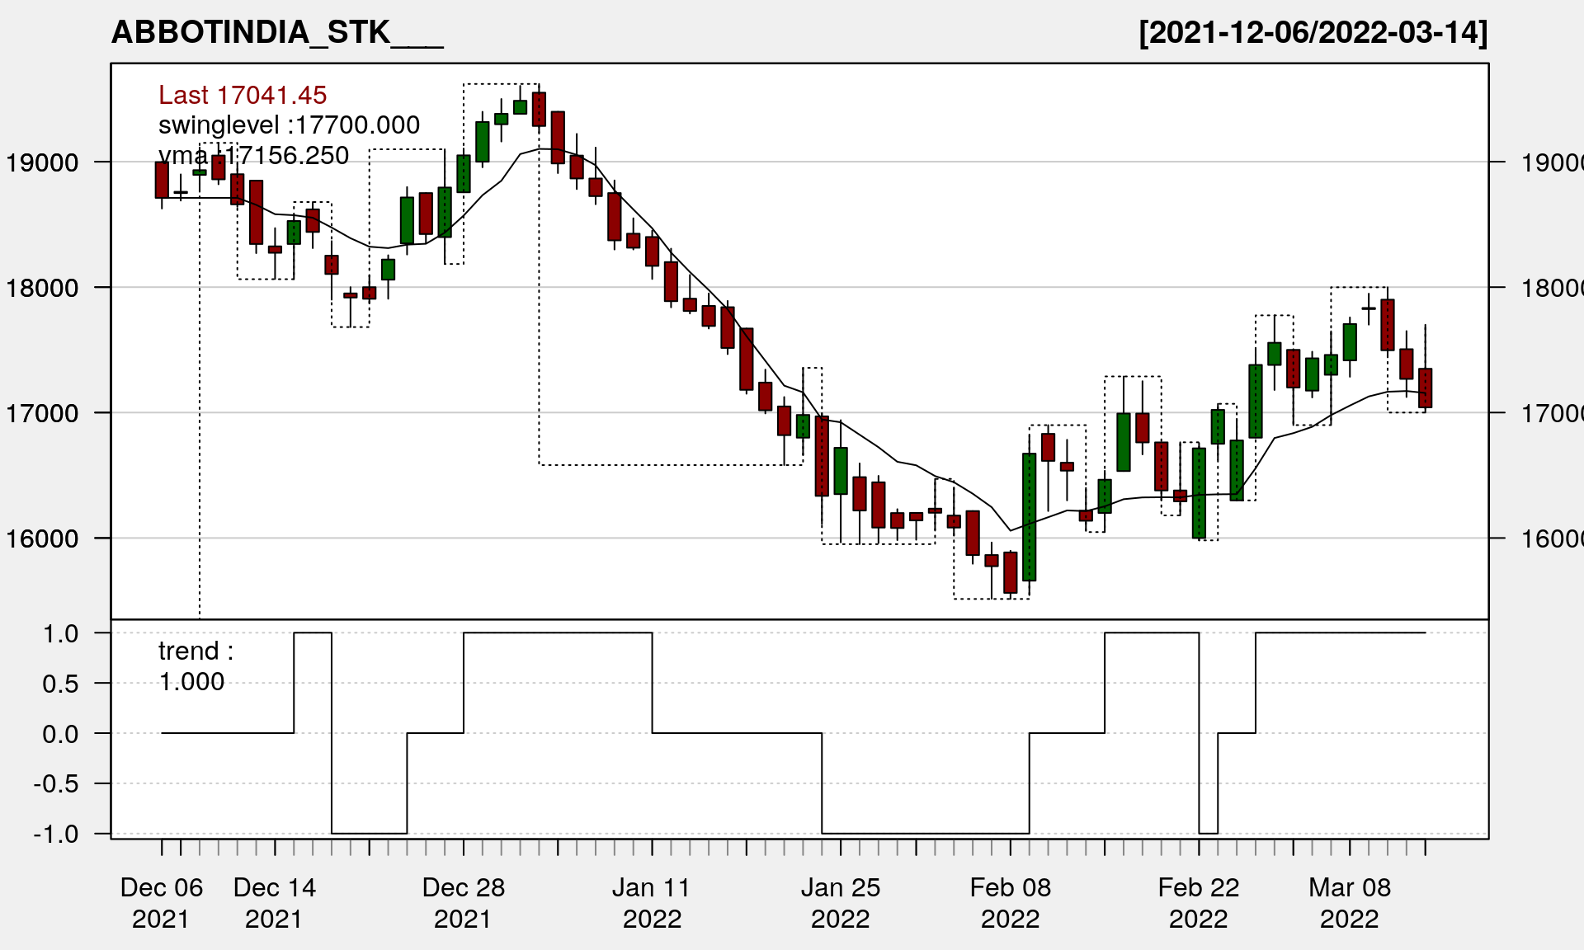Click the trend axis 0.5 label
The width and height of the screenshot is (1584, 950).
click(x=60, y=684)
